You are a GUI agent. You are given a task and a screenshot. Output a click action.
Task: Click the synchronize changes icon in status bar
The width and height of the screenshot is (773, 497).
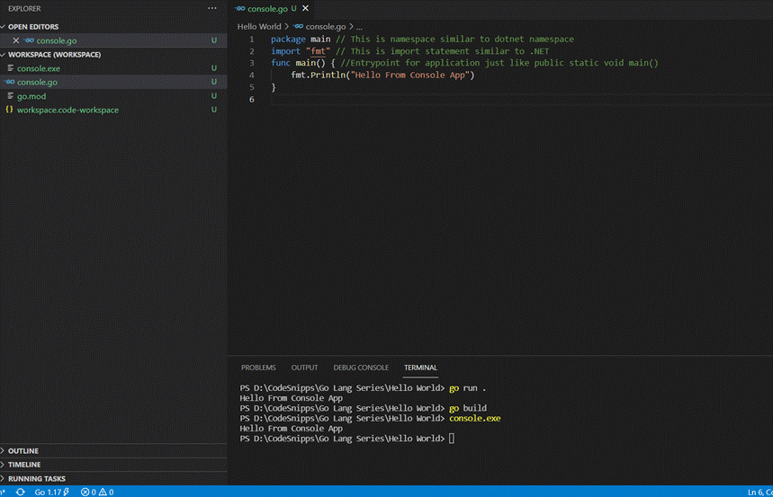pos(21,492)
